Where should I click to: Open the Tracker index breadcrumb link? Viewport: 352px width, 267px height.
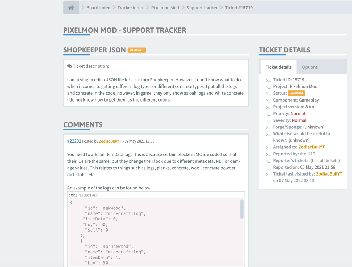pos(131,7)
